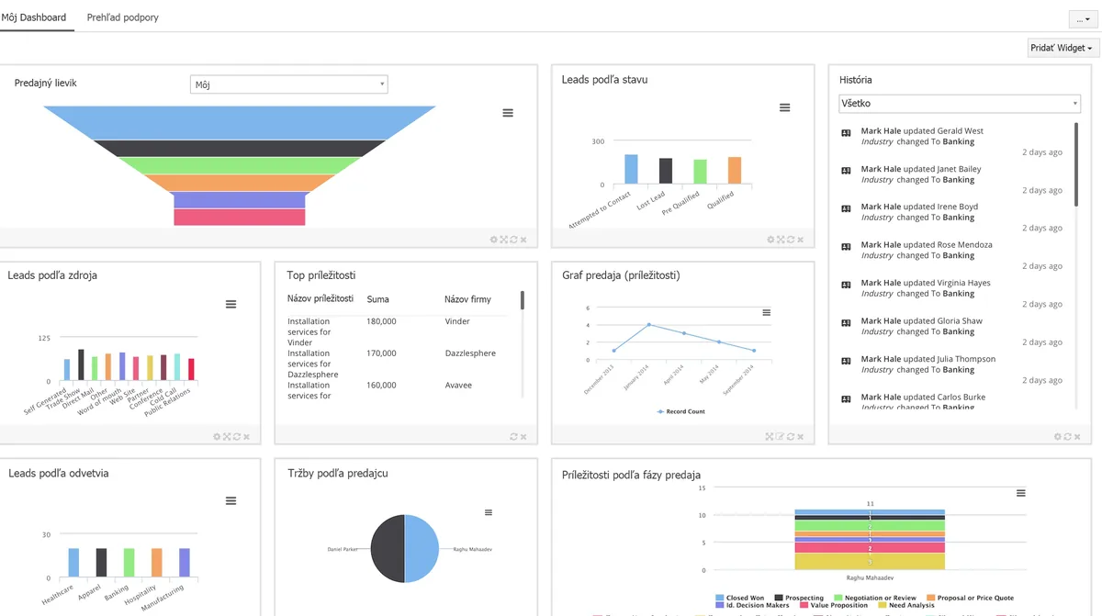Click the January 2014 data point
This screenshot has width=1102, height=616.
point(648,324)
